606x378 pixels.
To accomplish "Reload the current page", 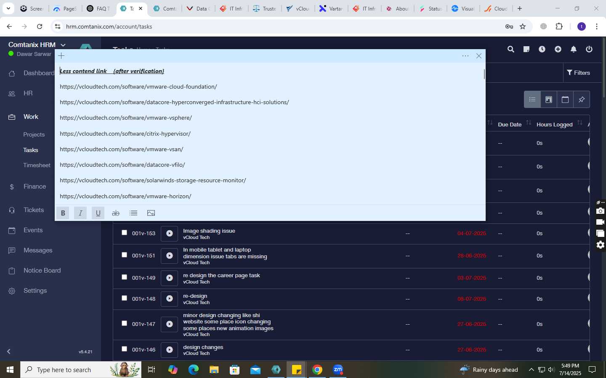I will (40, 26).
